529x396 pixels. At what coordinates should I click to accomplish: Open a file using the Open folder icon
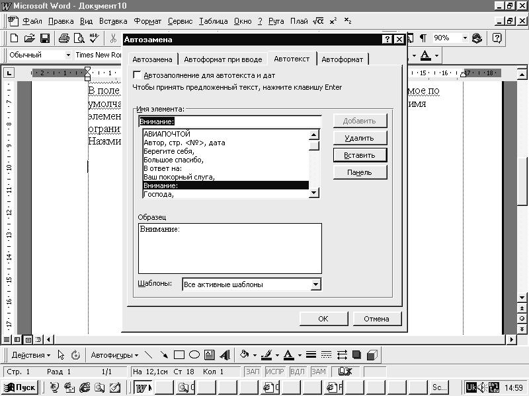30,38
